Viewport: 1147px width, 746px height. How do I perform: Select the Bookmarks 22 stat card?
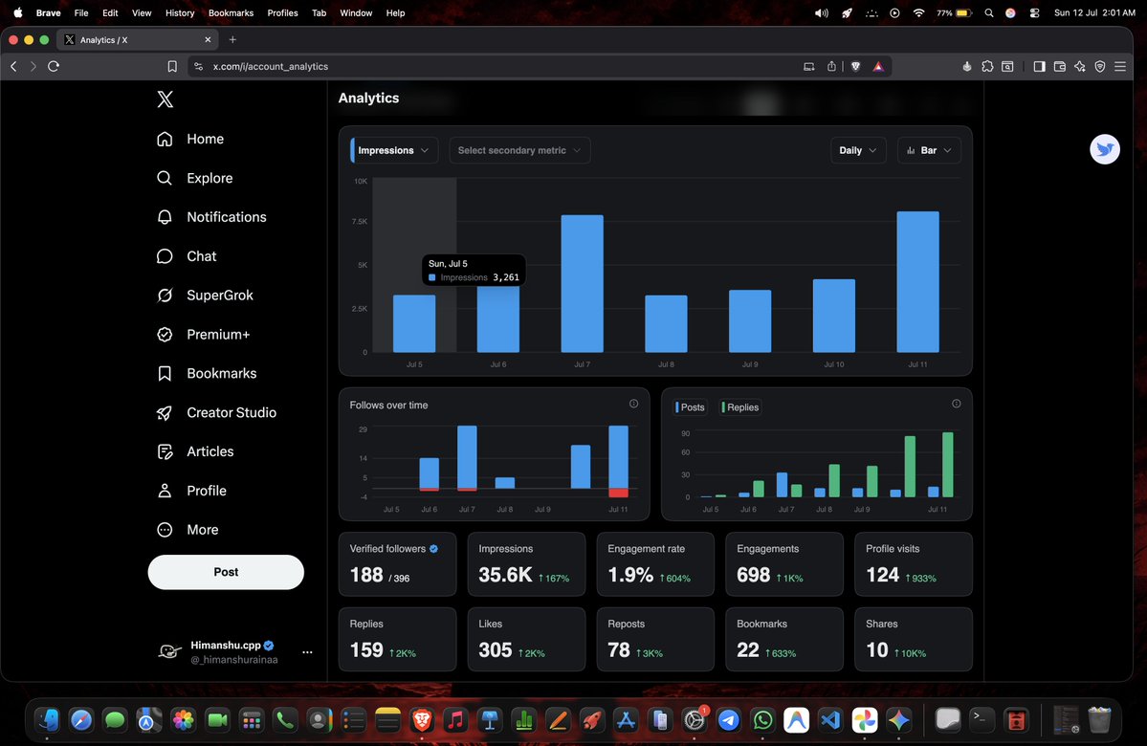tap(784, 639)
